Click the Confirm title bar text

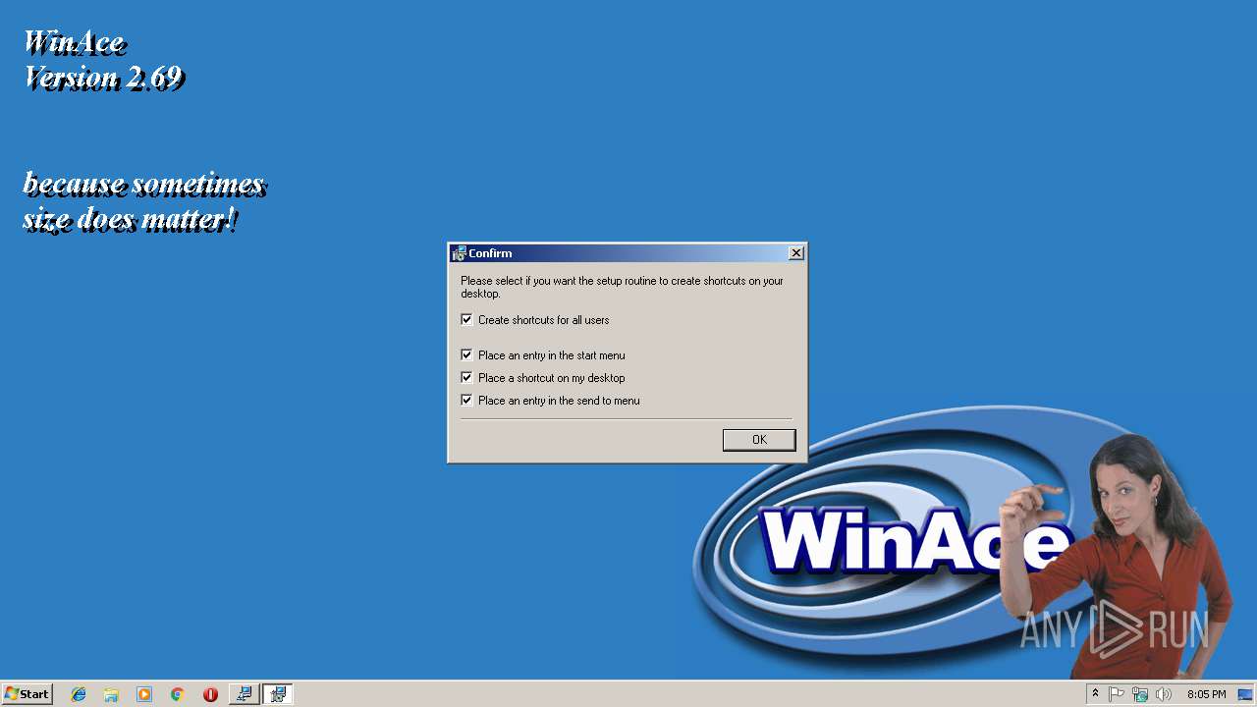tap(490, 253)
